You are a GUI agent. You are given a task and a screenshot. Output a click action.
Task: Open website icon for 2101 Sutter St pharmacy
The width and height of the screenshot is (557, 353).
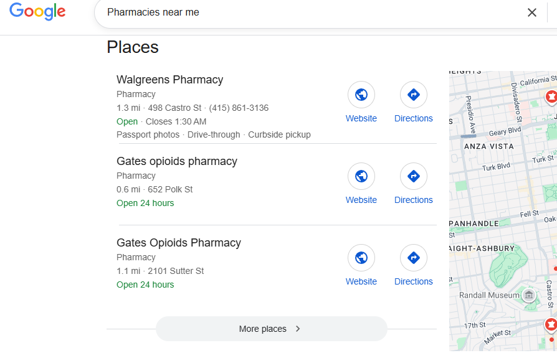[x=361, y=258]
